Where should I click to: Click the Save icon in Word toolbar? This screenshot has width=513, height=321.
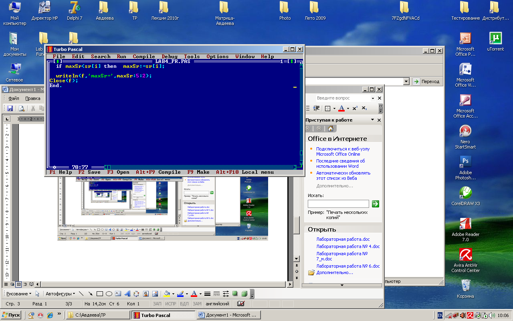pos(10,108)
